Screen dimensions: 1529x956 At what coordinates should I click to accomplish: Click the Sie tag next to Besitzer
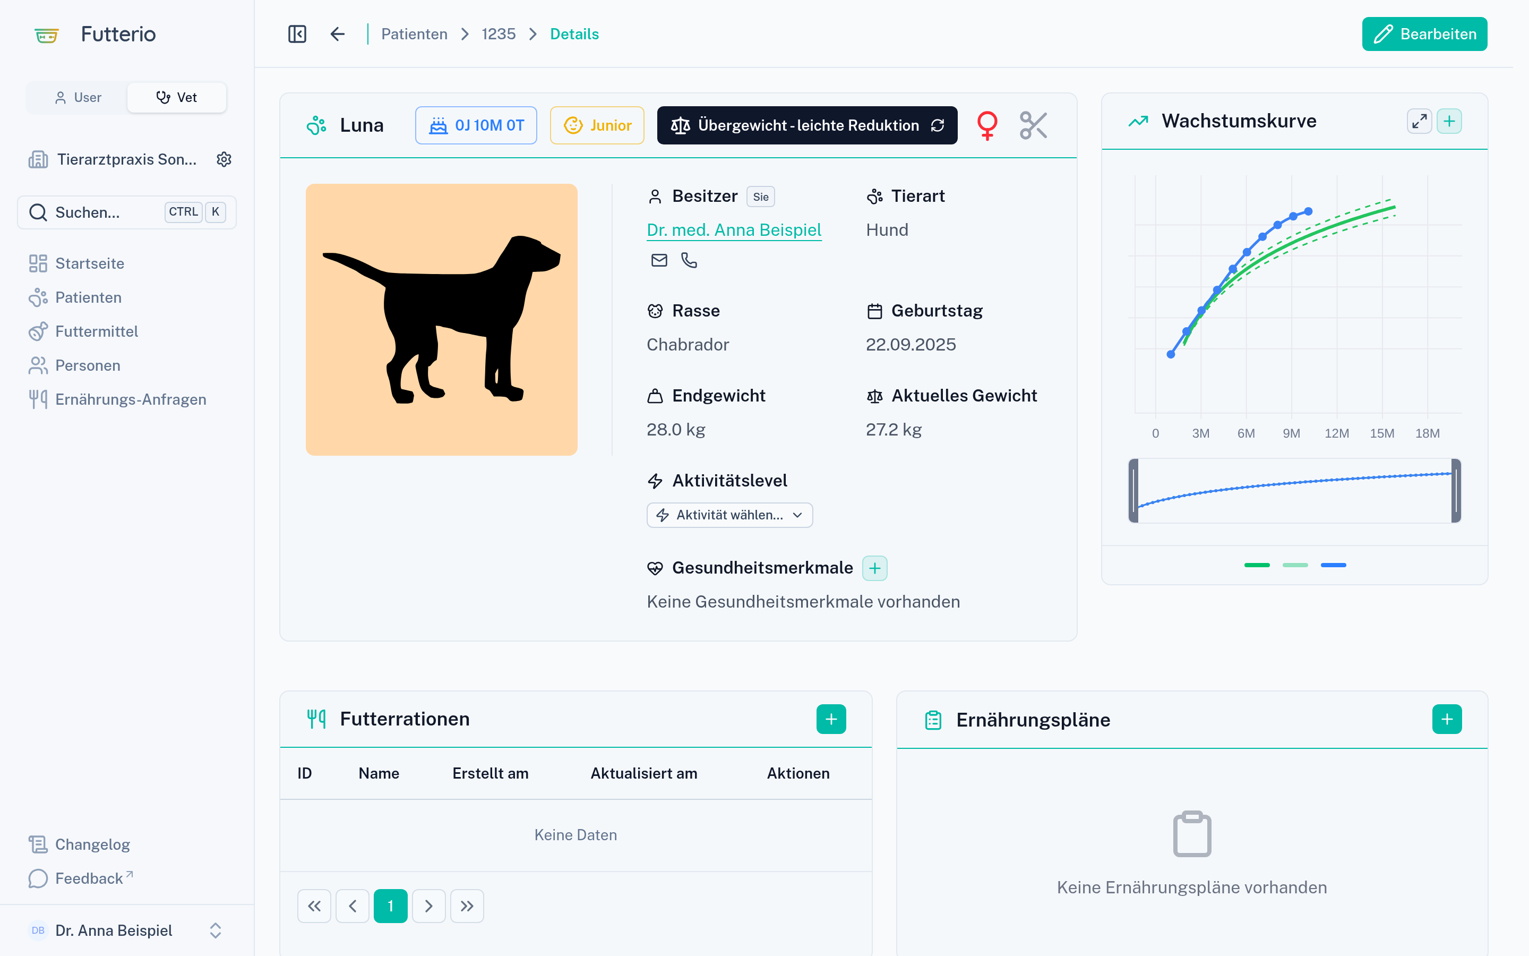[x=761, y=197]
